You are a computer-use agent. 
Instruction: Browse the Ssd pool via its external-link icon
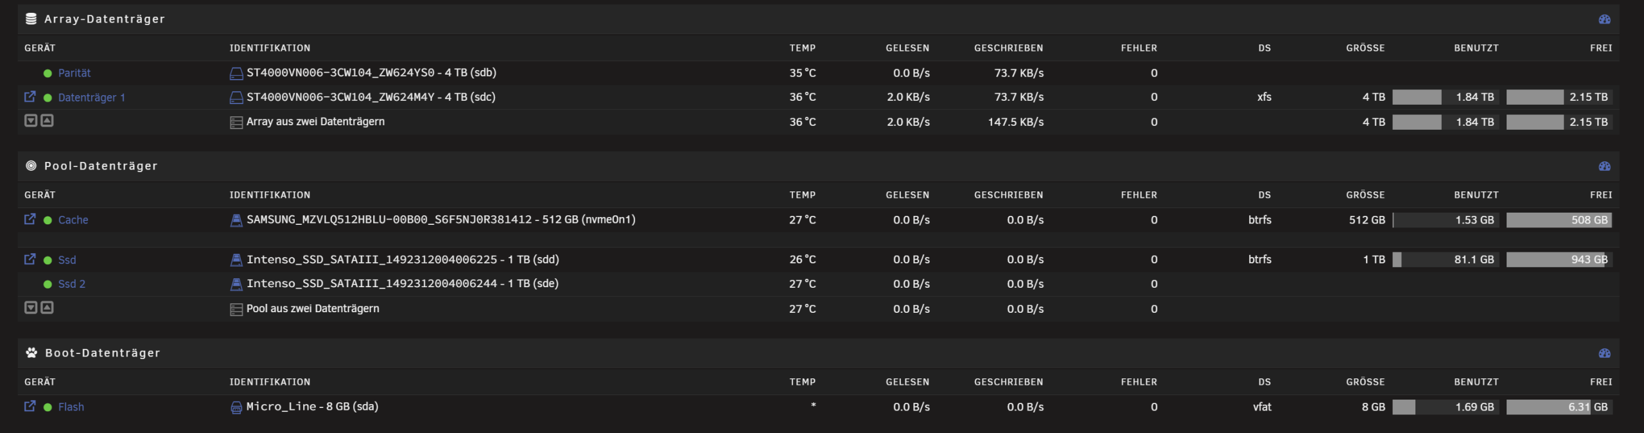pyautogui.click(x=30, y=259)
